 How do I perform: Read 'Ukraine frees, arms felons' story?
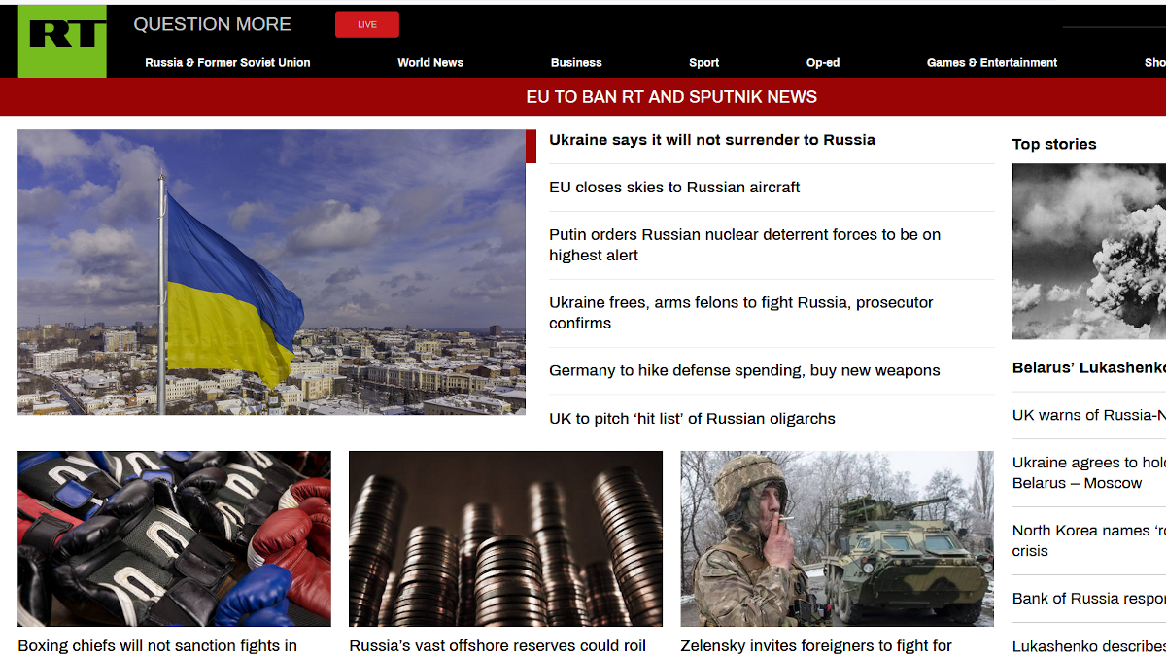[740, 313]
